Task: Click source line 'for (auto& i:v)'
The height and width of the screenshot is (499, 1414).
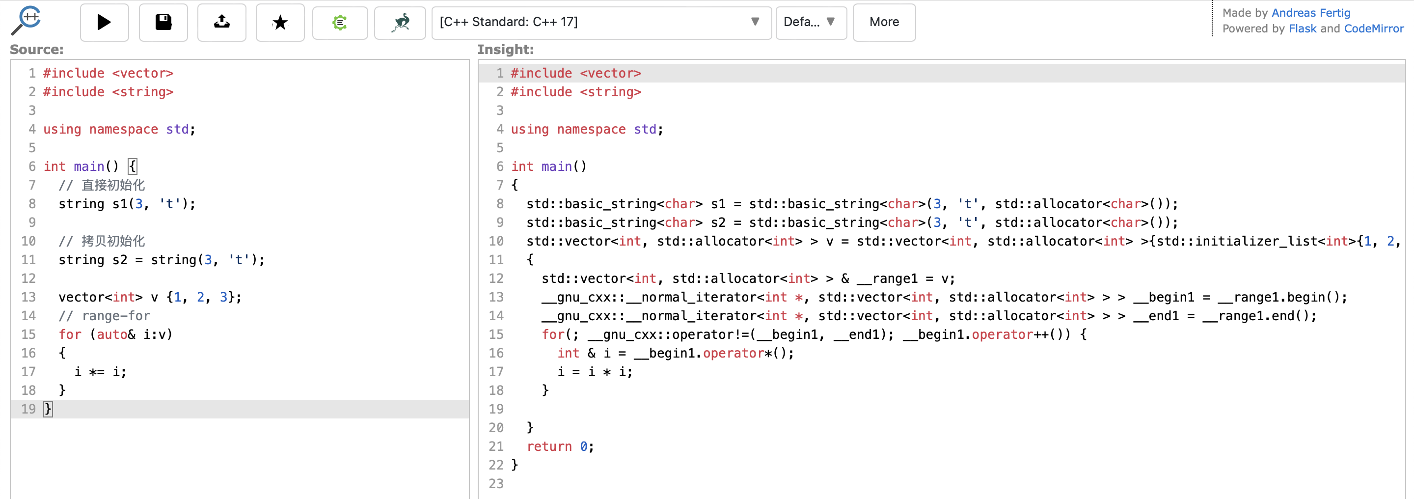Action: pyautogui.click(x=115, y=334)
